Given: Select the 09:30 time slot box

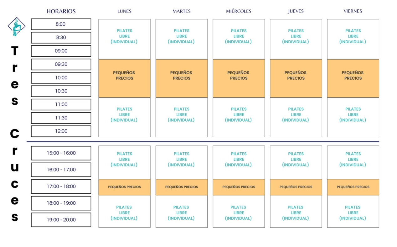Looking at the screenshot, I should pos(61,64).
